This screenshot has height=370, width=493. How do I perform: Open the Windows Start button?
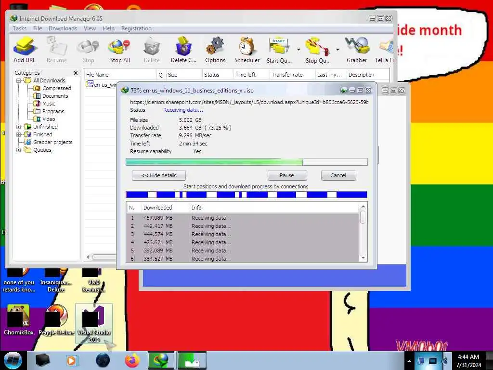click(13, 360)
